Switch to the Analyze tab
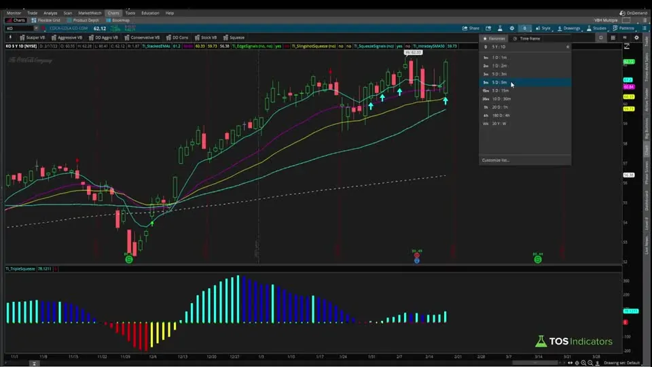 (50, 13)
